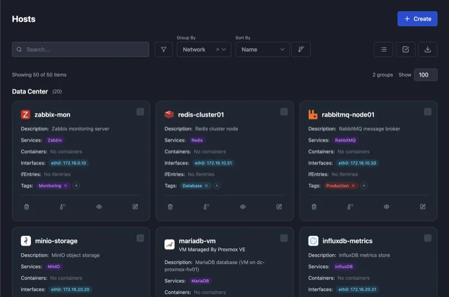
Task: Clear the Network group-by selection
Action: [218, 49]
